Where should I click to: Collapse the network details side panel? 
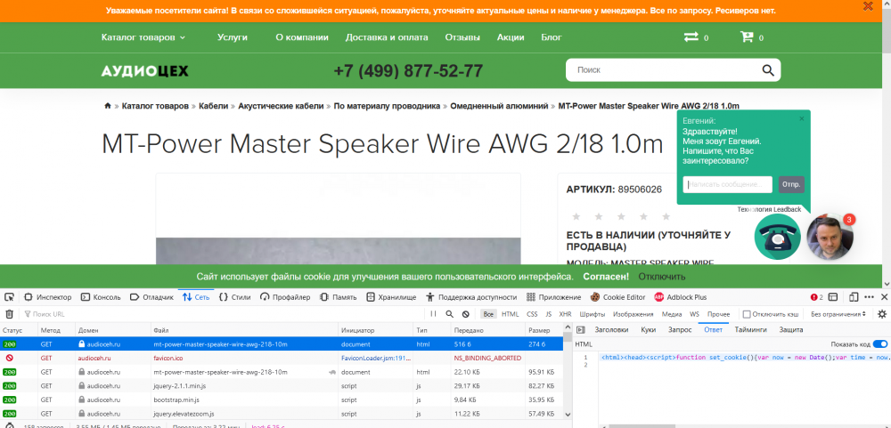580,329
